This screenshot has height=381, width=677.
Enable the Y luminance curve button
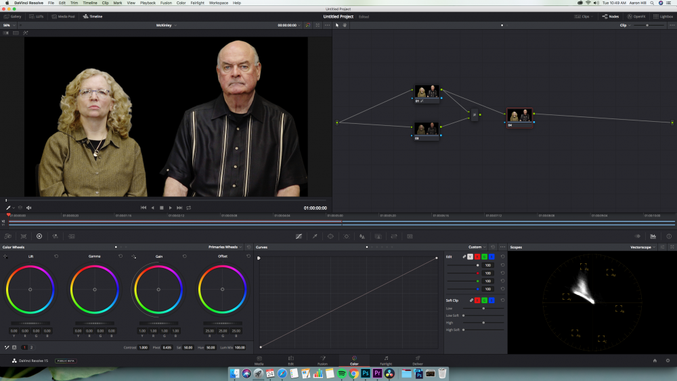pos(471,256)
